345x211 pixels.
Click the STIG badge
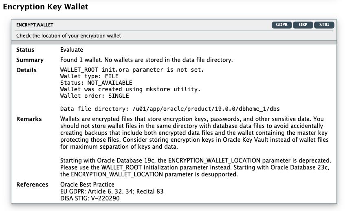(x=324, y=25)
